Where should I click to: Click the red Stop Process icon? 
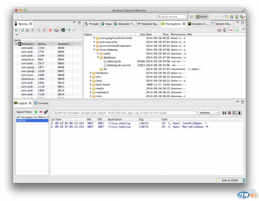pos(51,30)
